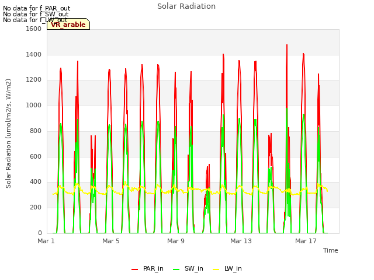Click the 400 y-axis tick label
Screen dimensions: 374x280
(x=36, y=182)
